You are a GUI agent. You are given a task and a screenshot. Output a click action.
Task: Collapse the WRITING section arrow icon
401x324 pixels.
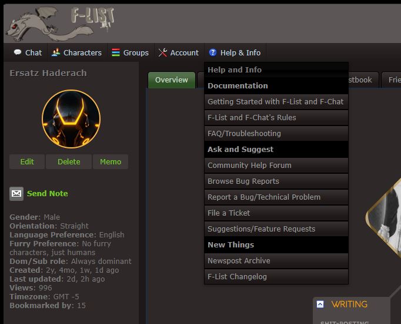(320, 304)
